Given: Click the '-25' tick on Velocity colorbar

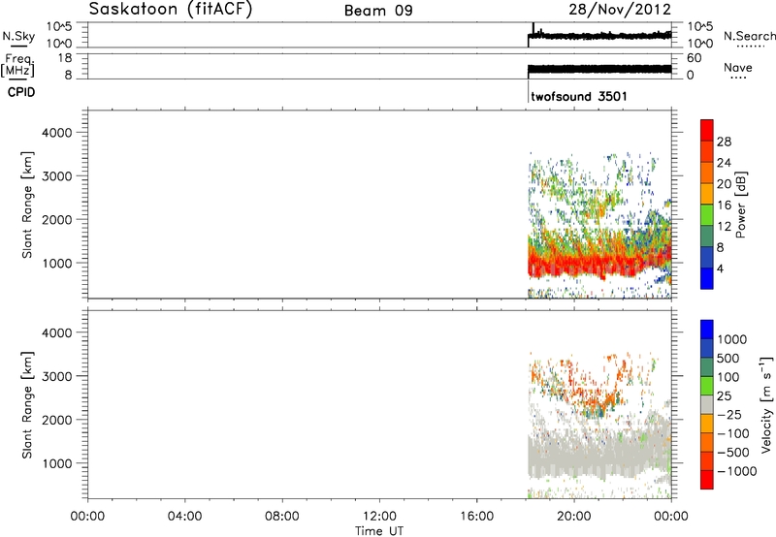Looking at the screenshot, I should coord(731,415).
